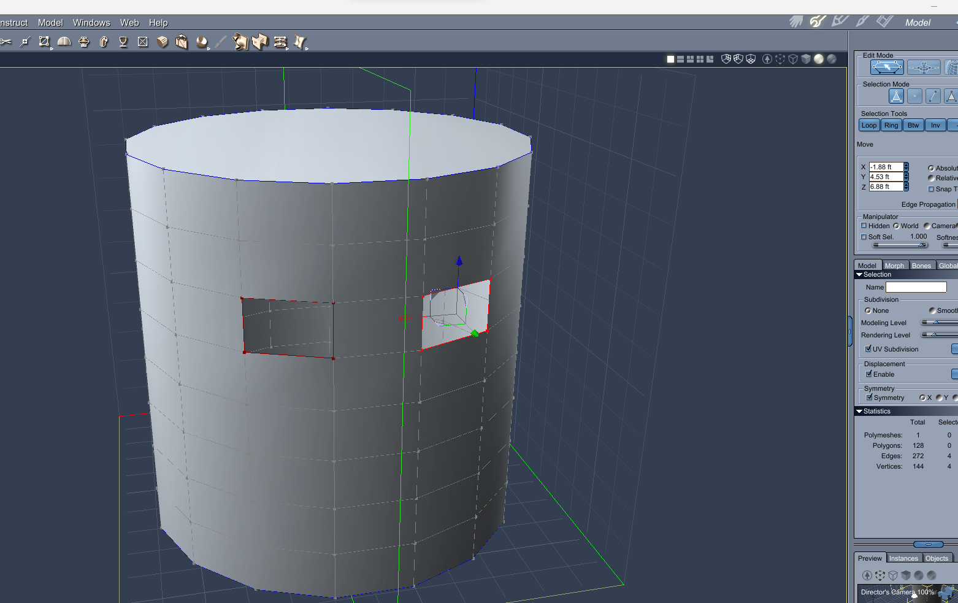Switch to the Morph tab

point(894,266)
